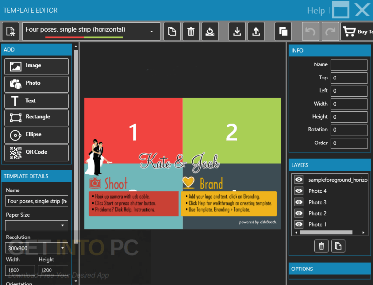The height and width of the screenshot is (285, 373).
Task: Duplicate selected layer with Layers copy icon
Action: 338,246
